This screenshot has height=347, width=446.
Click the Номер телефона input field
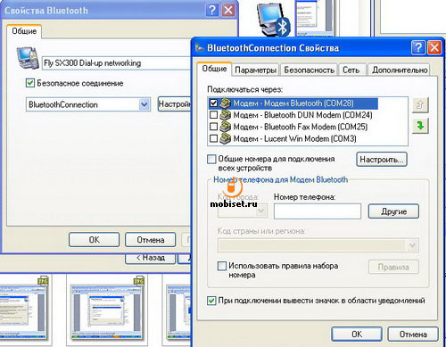coord(318,211)
